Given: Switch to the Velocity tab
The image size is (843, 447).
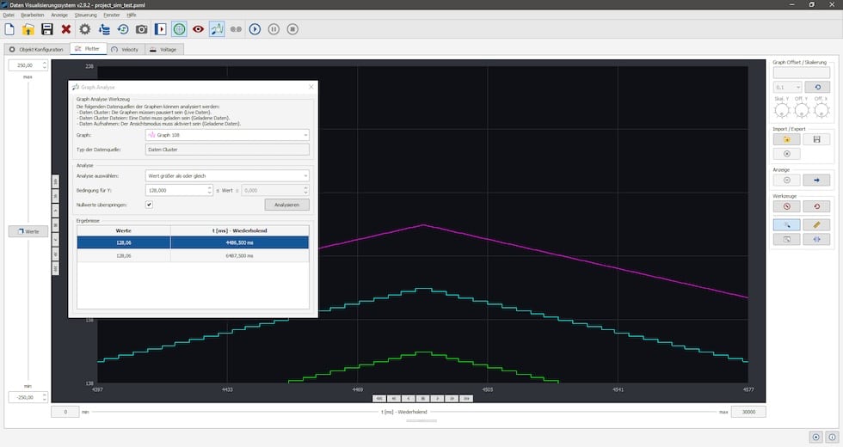Looking at the screenshot, I should (x=126, y=49).
